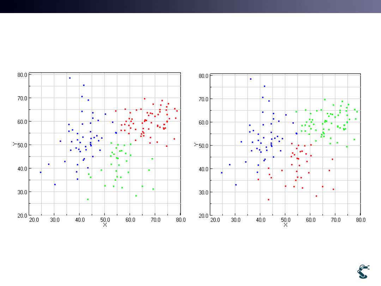Select the 30.0 X-axis tick on left chart

point(54,220)
